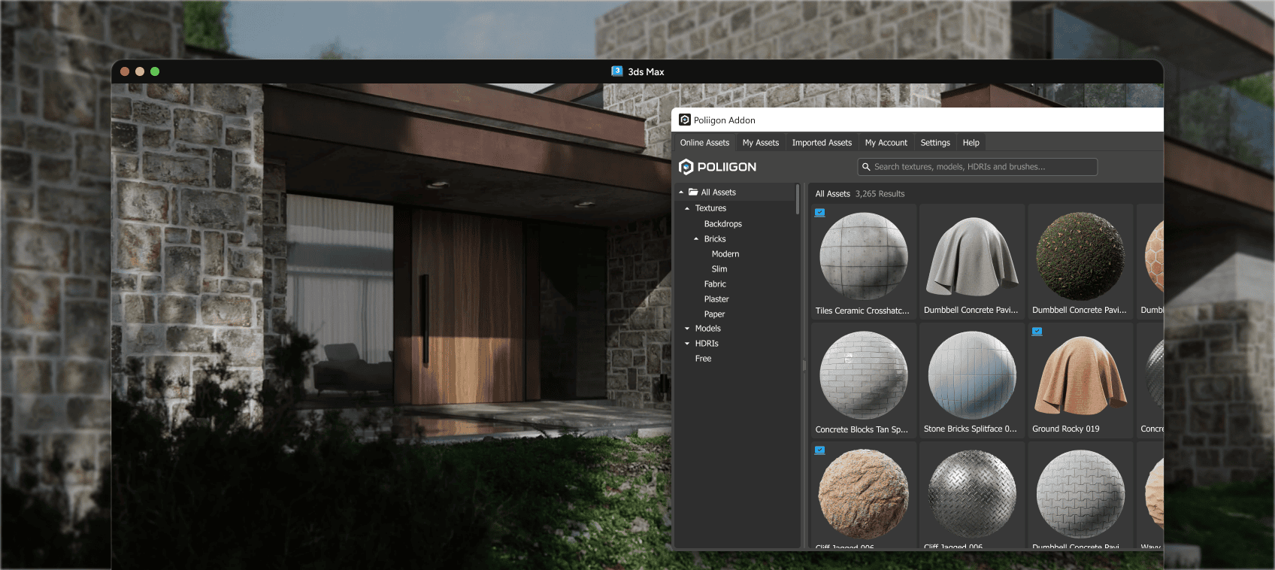Toggle checkbox on the tan Cliff Jagged 006 asset
Screen dimensions: 1275x570
(x=819, y=450)
